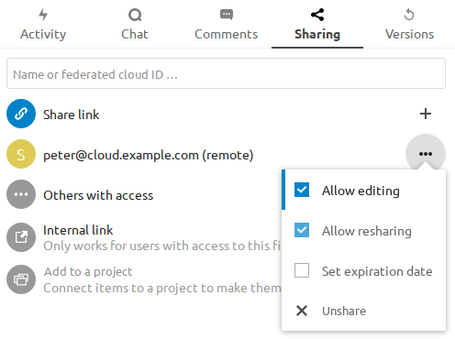Click the Chat bubble icon

coord(135,15)
